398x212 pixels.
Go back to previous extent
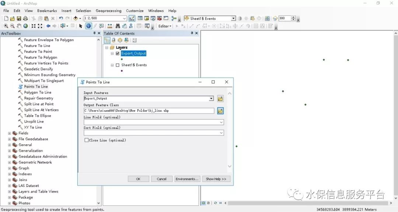tap(48, 26)
